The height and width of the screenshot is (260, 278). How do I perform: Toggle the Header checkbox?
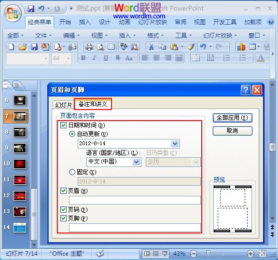pos(63,191)
